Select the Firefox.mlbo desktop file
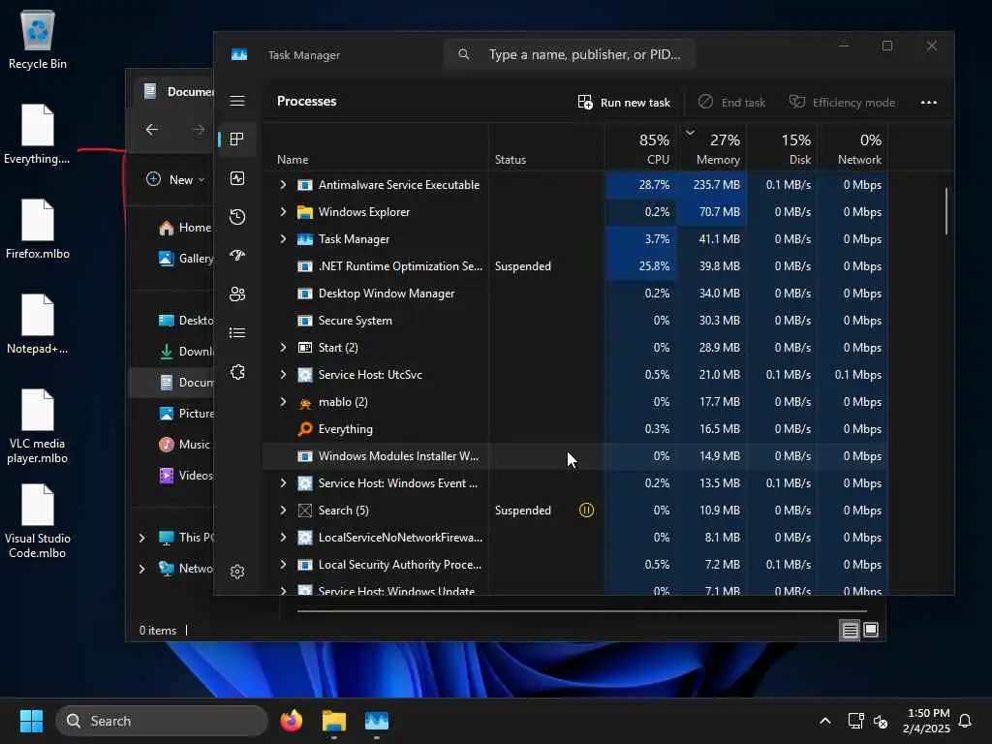The height and width of the screenshot is (744, 992). pyautogui.click(x=38, y=229)
